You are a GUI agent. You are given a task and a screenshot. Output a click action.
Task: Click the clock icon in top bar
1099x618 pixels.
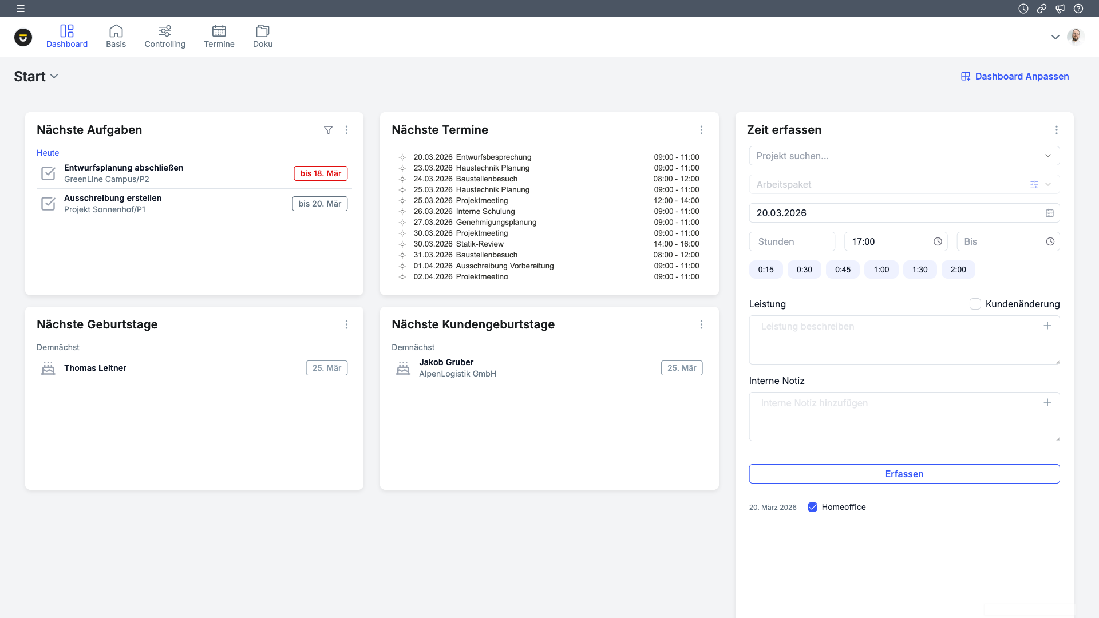pyautogui.click(x=1023, y=9)
